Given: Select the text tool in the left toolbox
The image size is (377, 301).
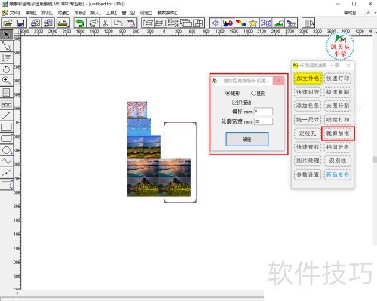Looking at the screenshot, I should 7,57.
